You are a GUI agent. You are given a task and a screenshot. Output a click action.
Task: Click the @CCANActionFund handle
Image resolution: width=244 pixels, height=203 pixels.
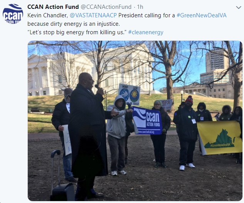click(106, 7)
